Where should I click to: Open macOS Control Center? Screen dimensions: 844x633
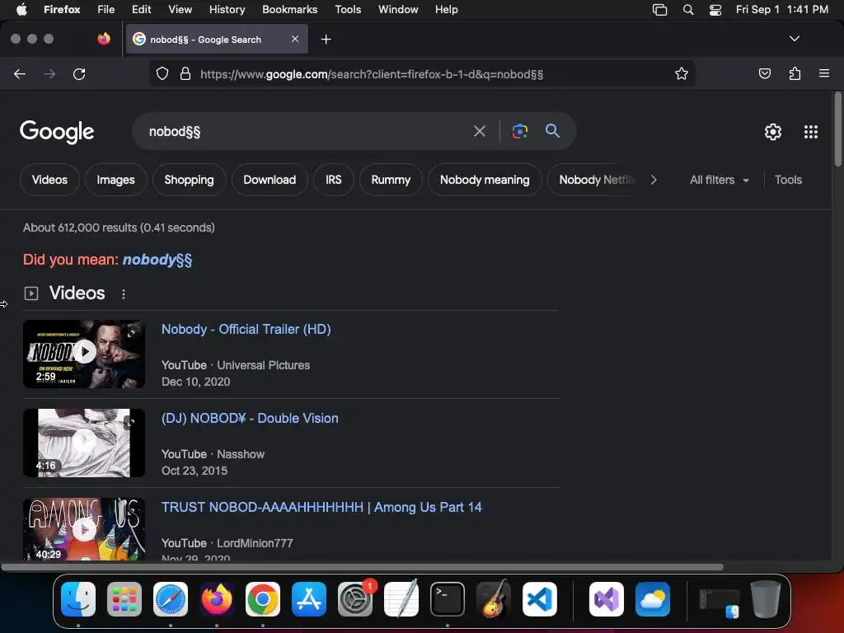pos(715,10)
